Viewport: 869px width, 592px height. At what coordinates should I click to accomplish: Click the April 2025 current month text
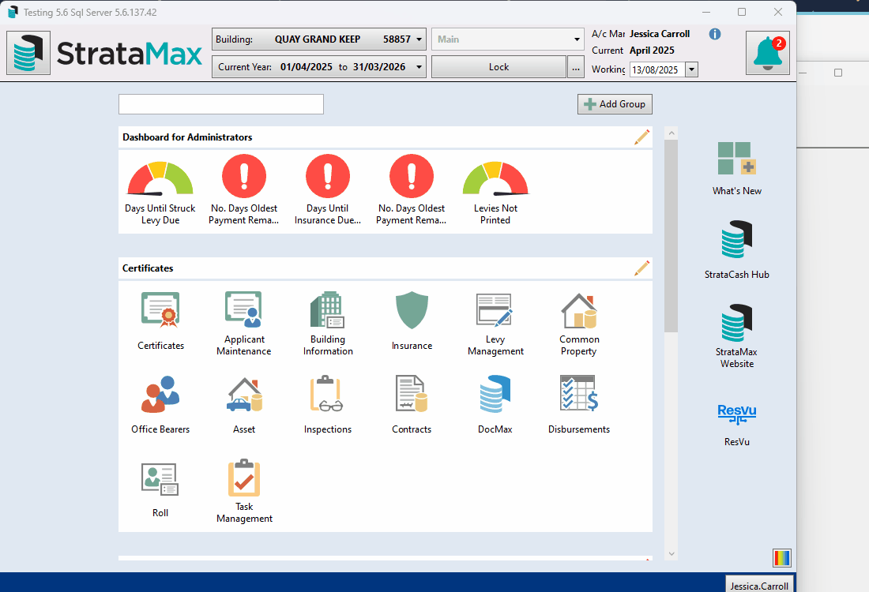652,51
